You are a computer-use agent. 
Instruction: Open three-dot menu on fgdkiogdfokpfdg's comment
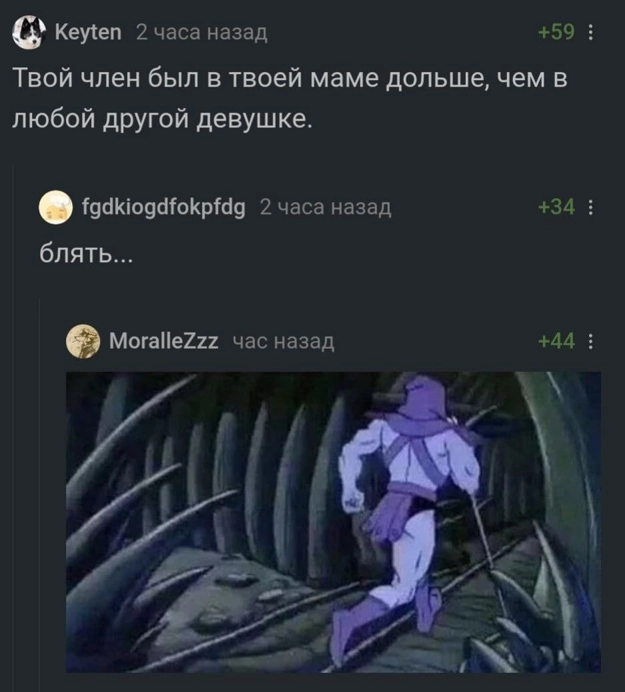tap(591, 207)
